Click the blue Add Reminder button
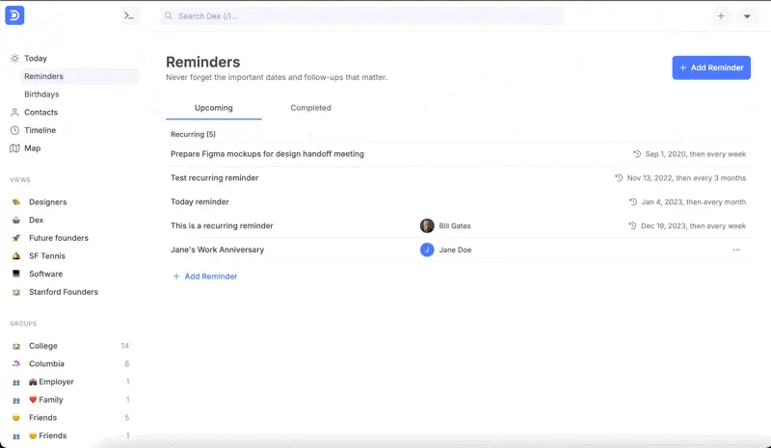 coord(711,67)
